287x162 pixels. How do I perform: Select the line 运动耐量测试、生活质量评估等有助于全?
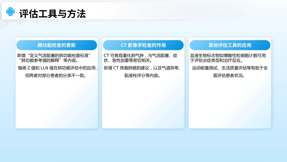coord(230,68)
